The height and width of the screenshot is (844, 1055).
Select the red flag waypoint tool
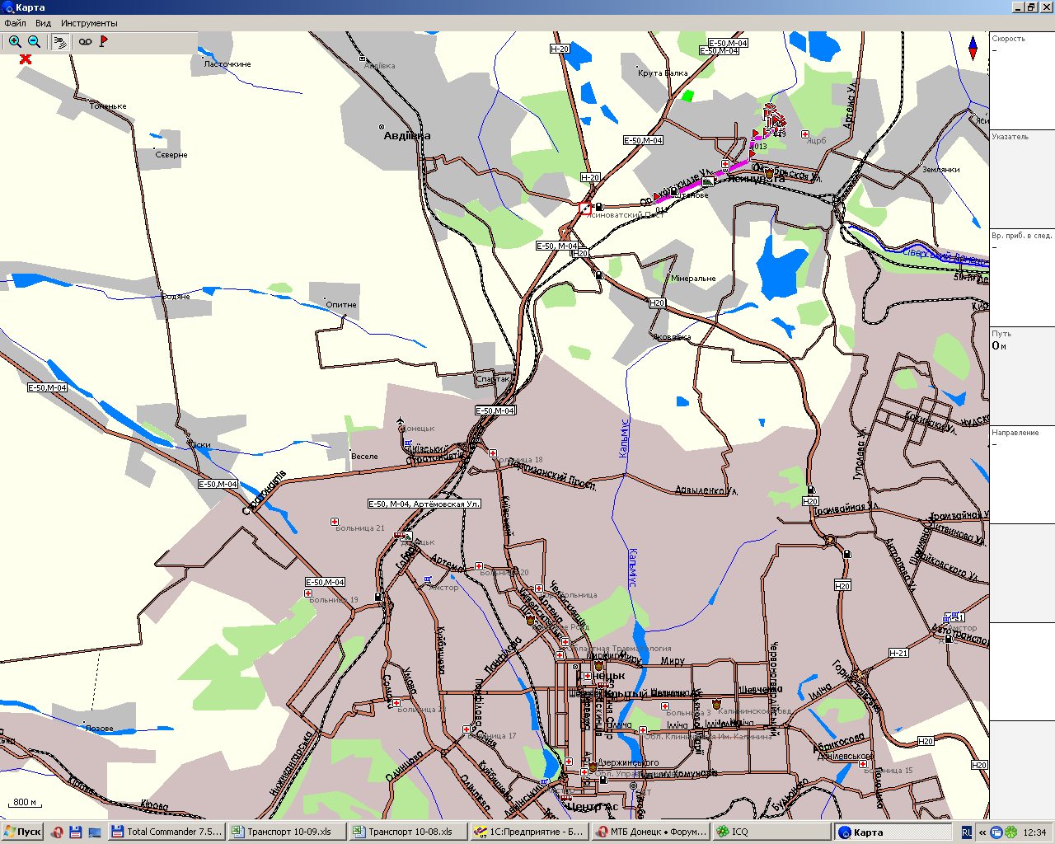104,41
